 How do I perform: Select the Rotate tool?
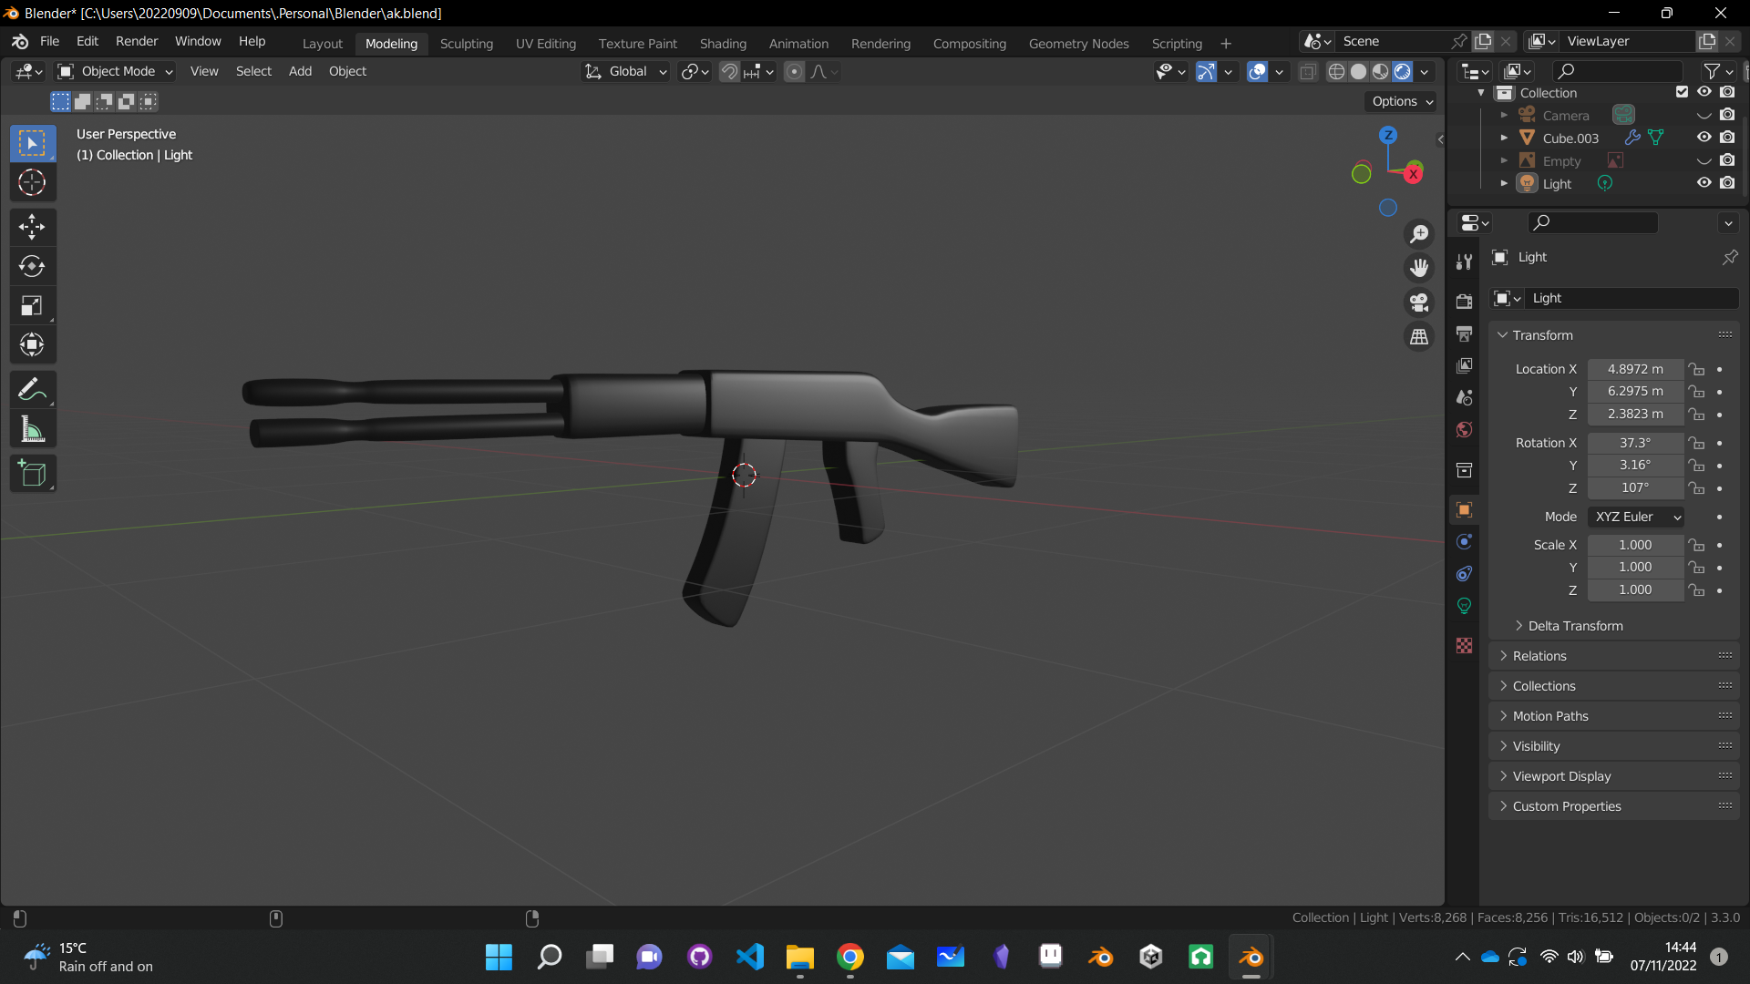point(32,266)
